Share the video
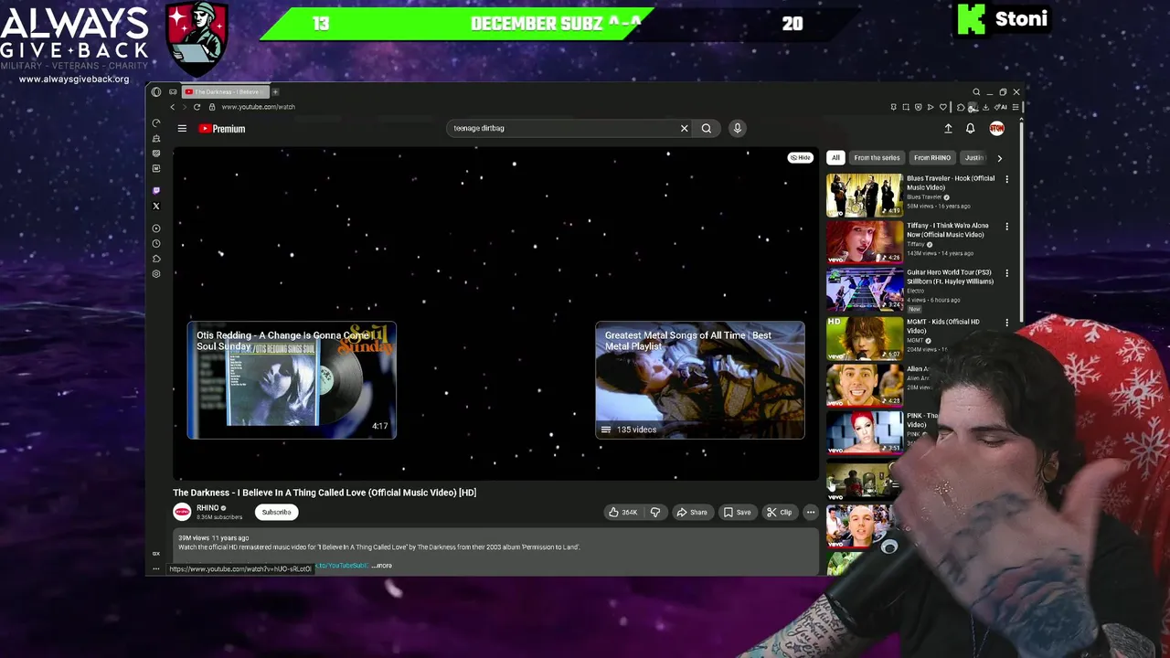This screenshot has width=1170, height=658. 692,513
